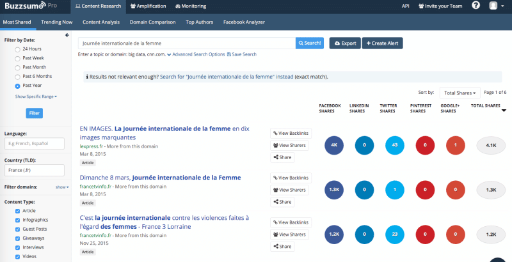Viewport: 512px width, 262px height.
Task: Select the 24 Hours date filter
Action: pos(17,50)
